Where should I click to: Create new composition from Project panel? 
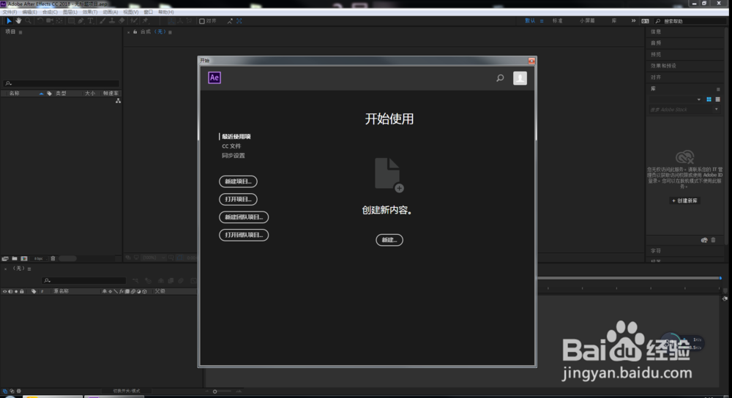point(24,258)
